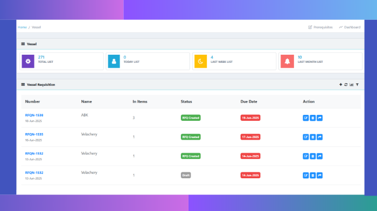Edit the Draft status requisition row

[x=305, y=175]
